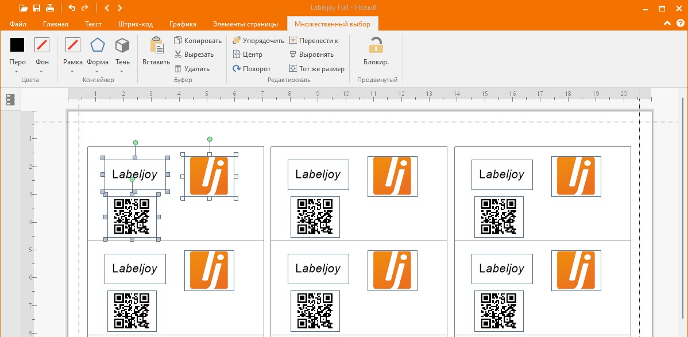Click Удалить delete button

click(x=192, y=68)
